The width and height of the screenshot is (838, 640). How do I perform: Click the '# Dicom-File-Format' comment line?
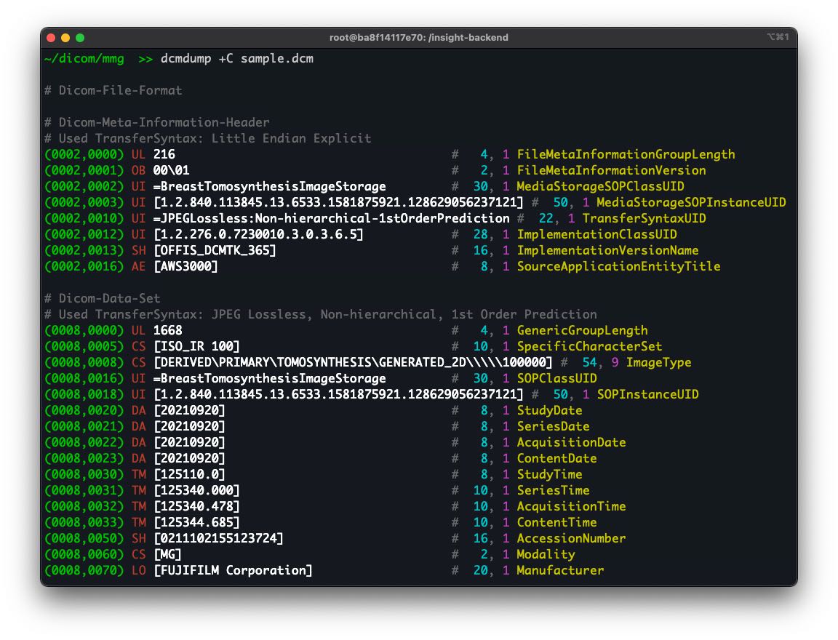pyautogui.click(x=113, y=90)
